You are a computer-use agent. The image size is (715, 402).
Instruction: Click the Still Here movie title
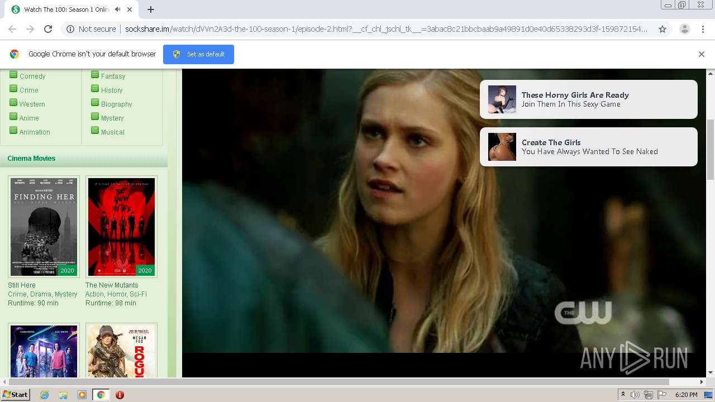(22, 285)
